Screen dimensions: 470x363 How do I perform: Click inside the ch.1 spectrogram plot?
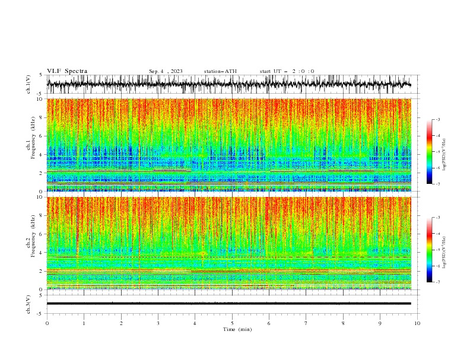click(228, 145)
